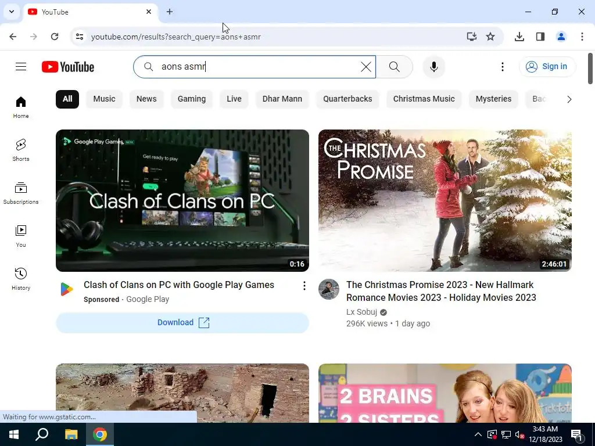The width and height of the screenshot is (595, 446).
Task: Toggle the Chrome side panel
Action: (x=540, y=37)
